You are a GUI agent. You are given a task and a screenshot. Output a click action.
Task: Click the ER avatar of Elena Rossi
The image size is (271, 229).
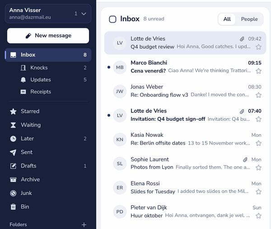coord(120,188)
